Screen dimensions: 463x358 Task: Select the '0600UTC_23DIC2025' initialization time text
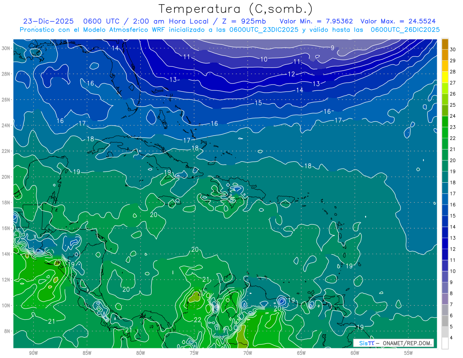[x=264, y=29]
